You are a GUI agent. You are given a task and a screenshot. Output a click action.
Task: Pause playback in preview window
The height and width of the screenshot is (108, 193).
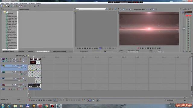pyautogui.click(x=148, y=48)
